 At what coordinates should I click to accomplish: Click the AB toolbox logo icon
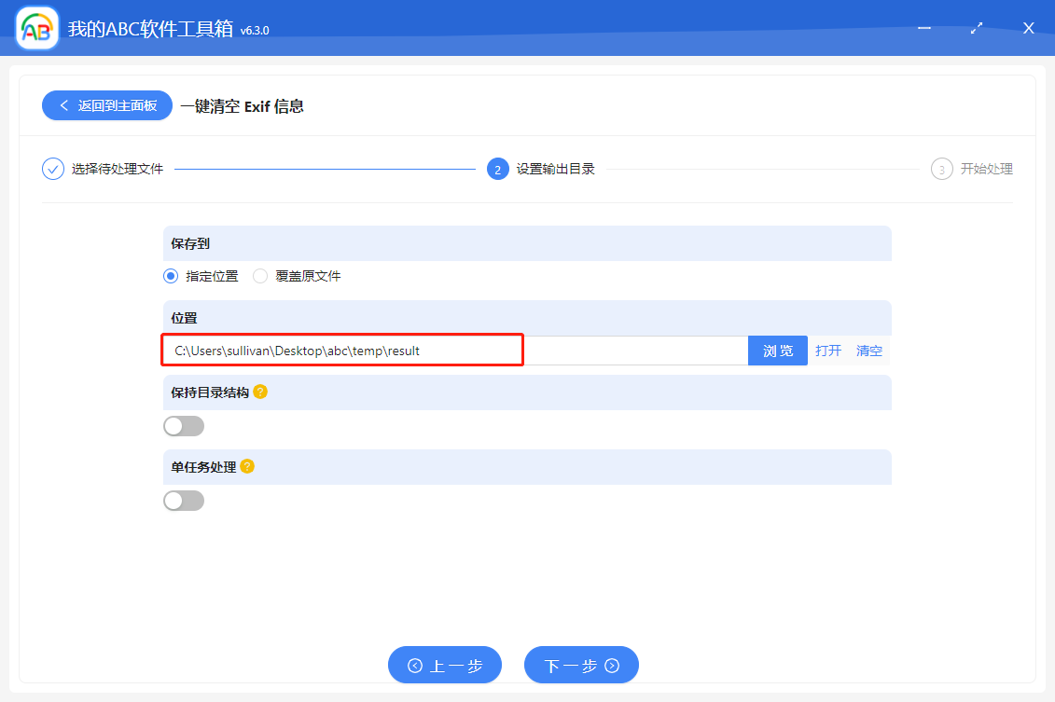[x=35, y=27]
